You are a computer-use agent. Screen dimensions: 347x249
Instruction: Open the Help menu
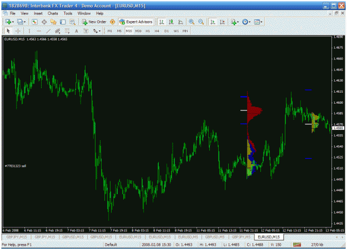point(99,13)
